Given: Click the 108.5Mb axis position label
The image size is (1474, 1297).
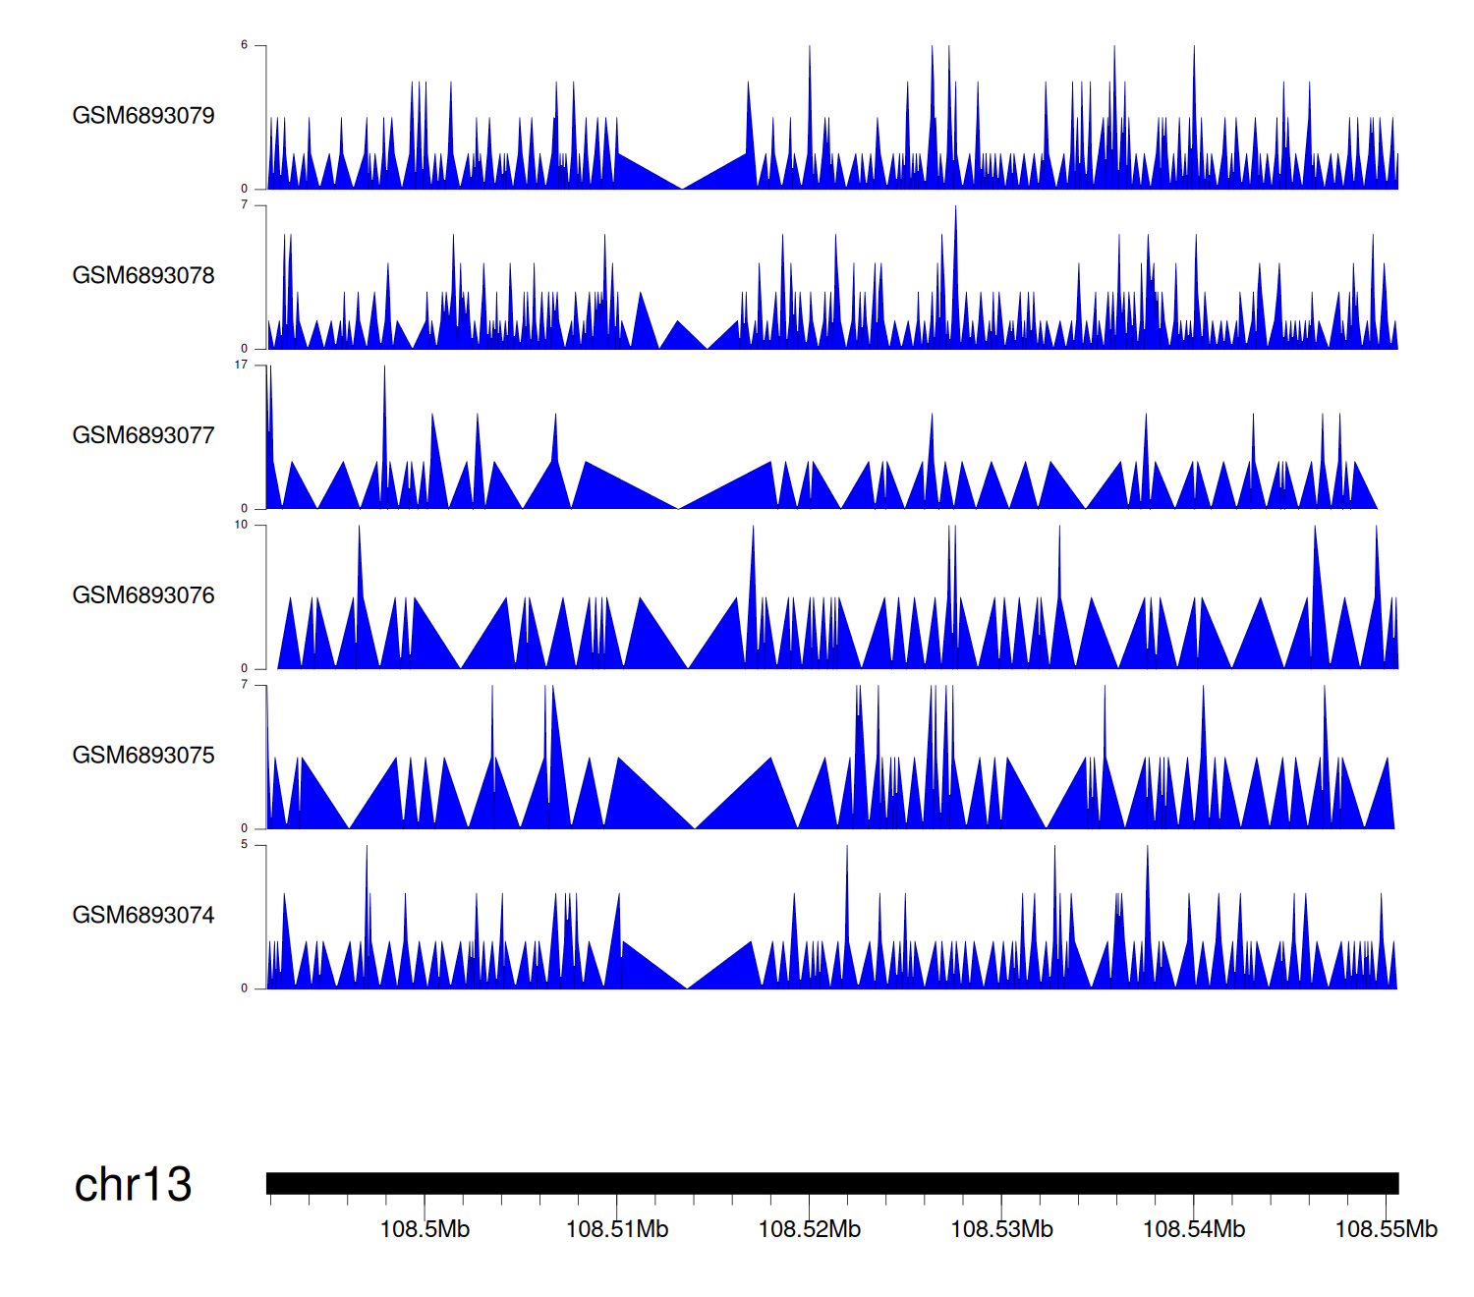Looking at the screenshot, I should pyautogui.click(x=425, y=1229).
